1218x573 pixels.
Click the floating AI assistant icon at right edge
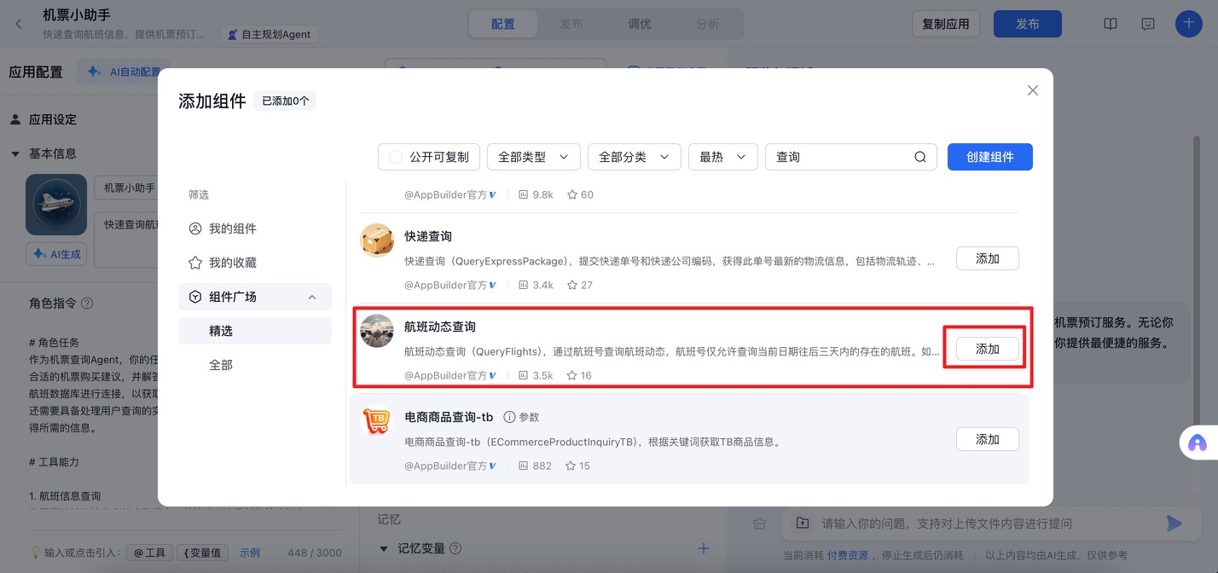(x=1197, y=443)
